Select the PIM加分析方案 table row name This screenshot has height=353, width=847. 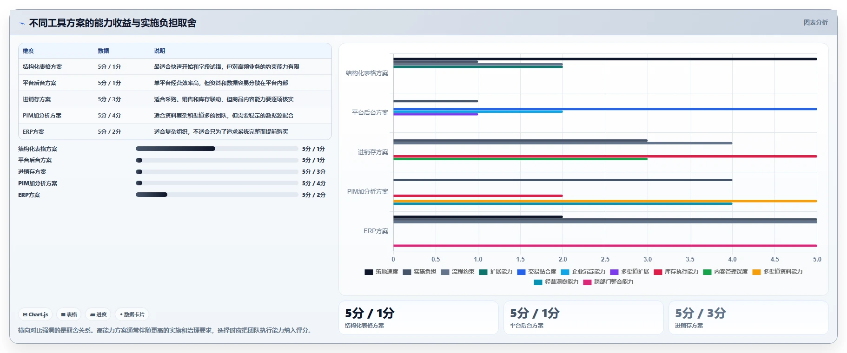tap(42, 116)
